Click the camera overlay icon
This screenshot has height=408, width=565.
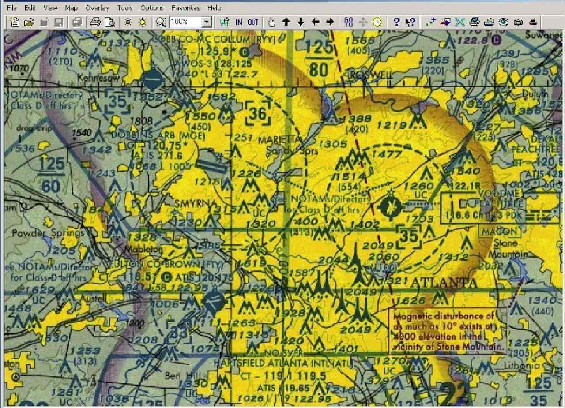(x=518, y=22)
